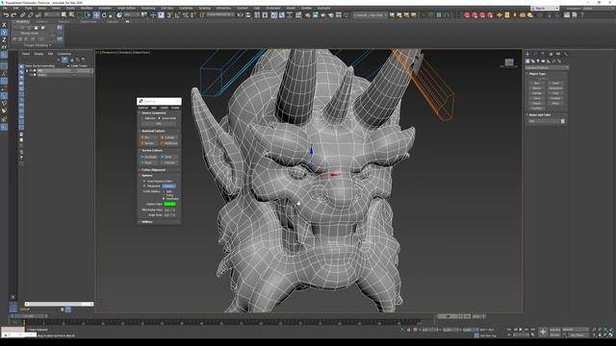Open the Select by Name dialog icon
This screenshot has width=616, height=346.
(x=71, y=15)
